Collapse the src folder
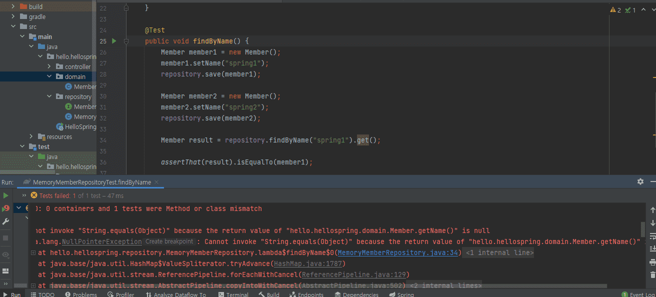The image size is (656, 297). [13, 26]
